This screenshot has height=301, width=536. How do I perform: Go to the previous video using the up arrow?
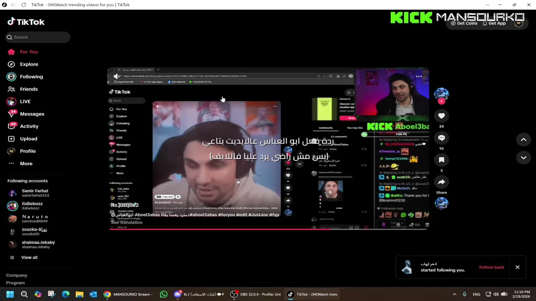pyautogui.click(x=523, y=140)
